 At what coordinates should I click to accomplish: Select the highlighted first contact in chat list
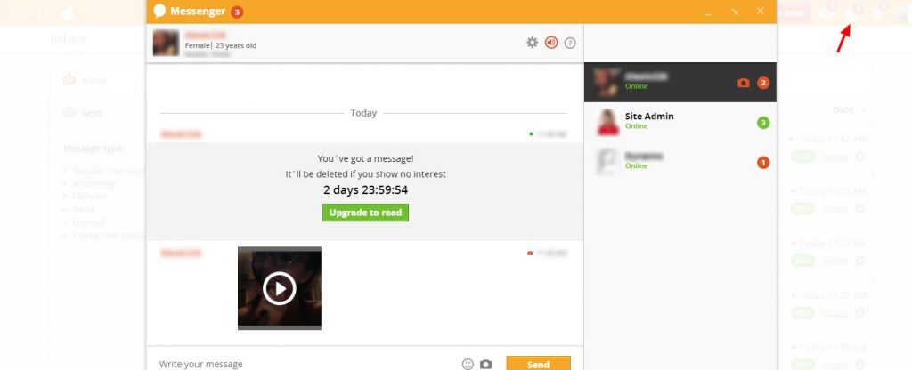coord(680,82)
